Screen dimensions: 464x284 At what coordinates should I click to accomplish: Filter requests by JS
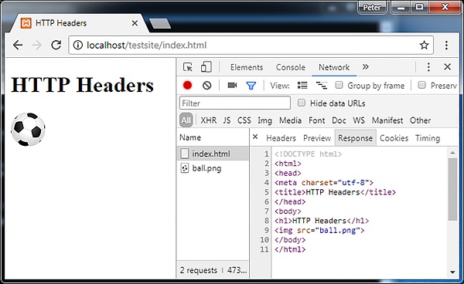(227, 120)
